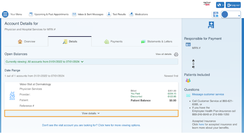
Task: Click the Log out button
Action: pos(233,5)
